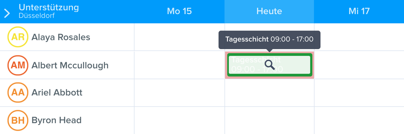Screen dimensions: 404x134
Task: Click Byron Head's empty cell on Mi 17
Action: coord(359,120)
